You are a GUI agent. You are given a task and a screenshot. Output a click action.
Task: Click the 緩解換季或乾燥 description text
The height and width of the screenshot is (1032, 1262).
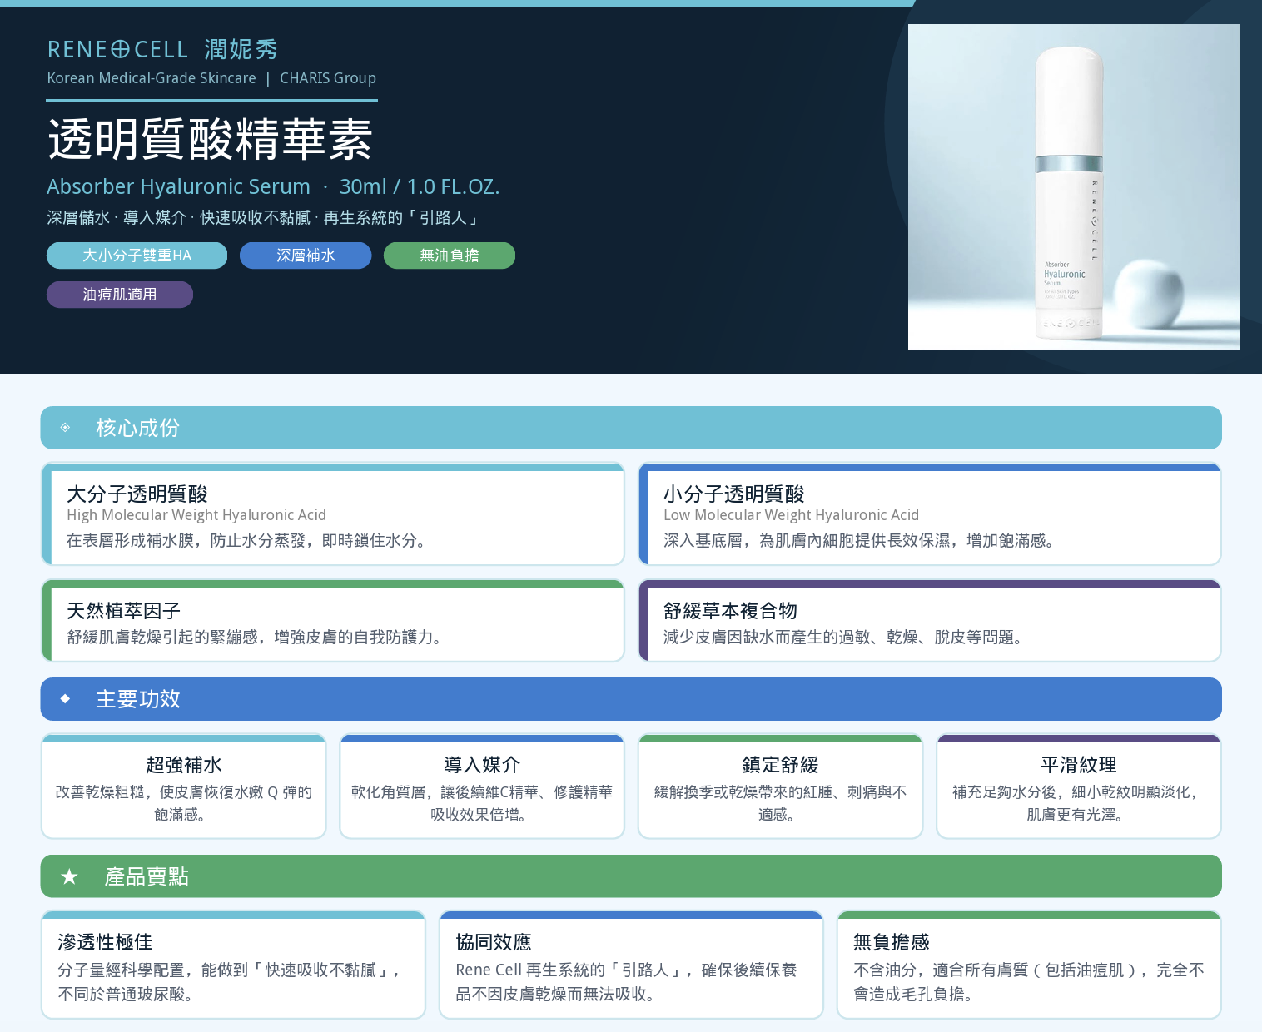click(x=780, y=803)
